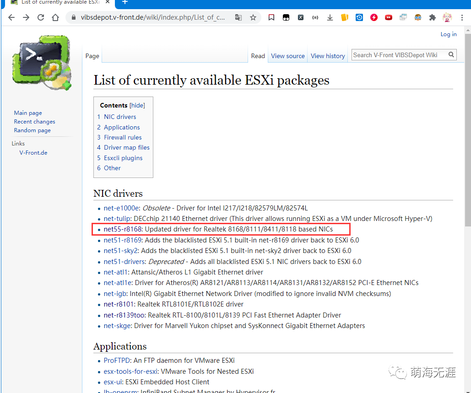Open the Chrome three-dot menu

(x=462, y=17)
